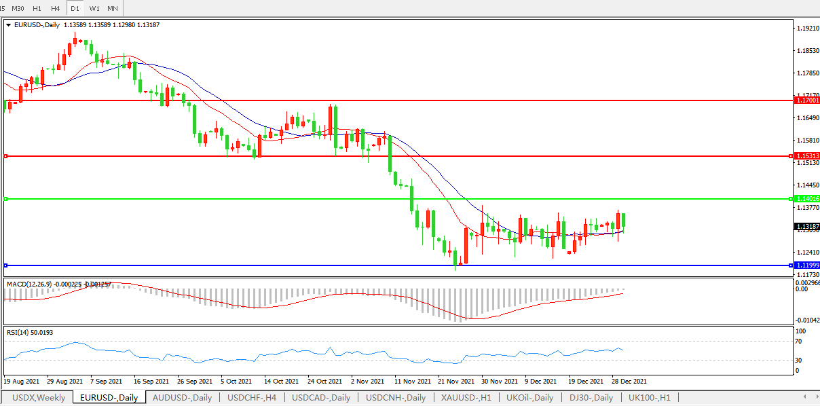Select the XAUUSD-,H1 gold chart tab
Viewport: 820px width, 406px height.
[466, 398]
